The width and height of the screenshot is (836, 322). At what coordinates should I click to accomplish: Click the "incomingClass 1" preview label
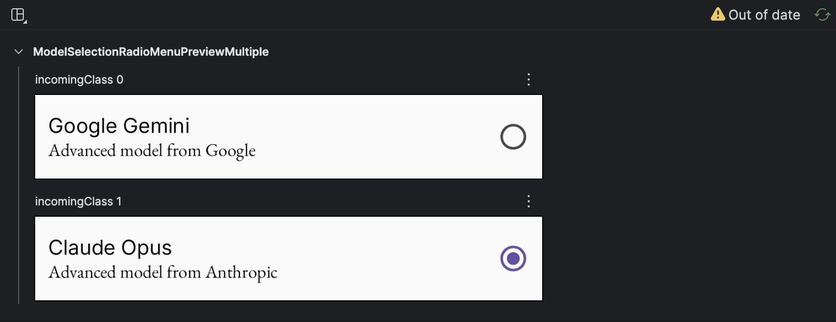(78, 201)
